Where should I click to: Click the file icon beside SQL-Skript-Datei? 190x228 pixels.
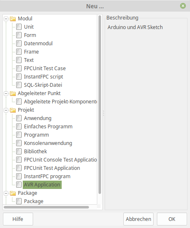click(x=19, y=85)
